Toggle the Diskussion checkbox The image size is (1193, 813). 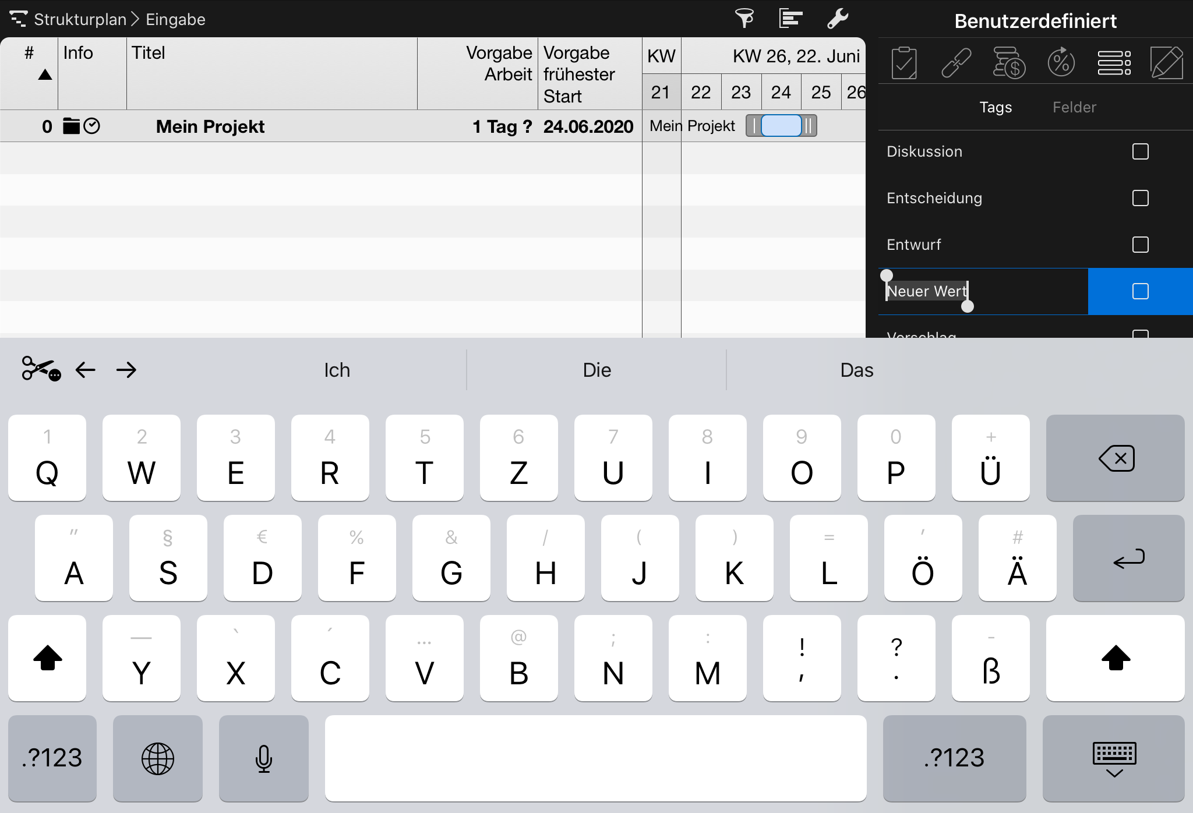1141,151
